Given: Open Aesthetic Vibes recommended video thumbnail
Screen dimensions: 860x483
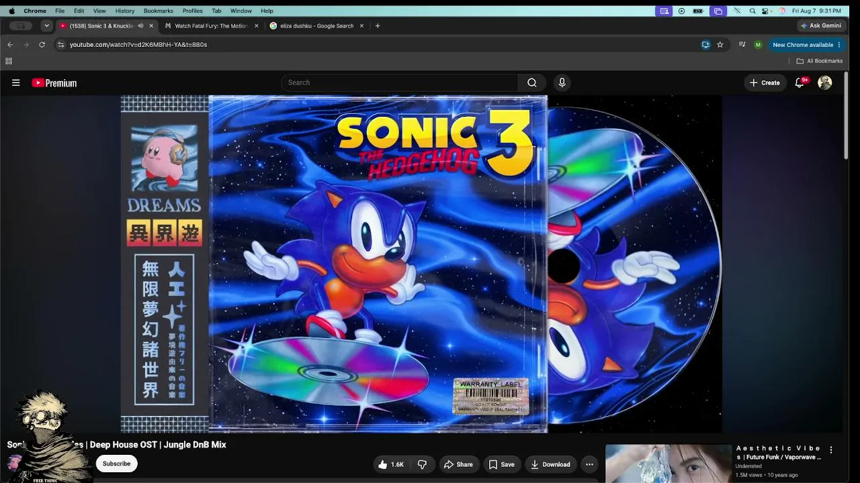Looking at the screenshot, I should pyautogui.click(x=669, y=464).
